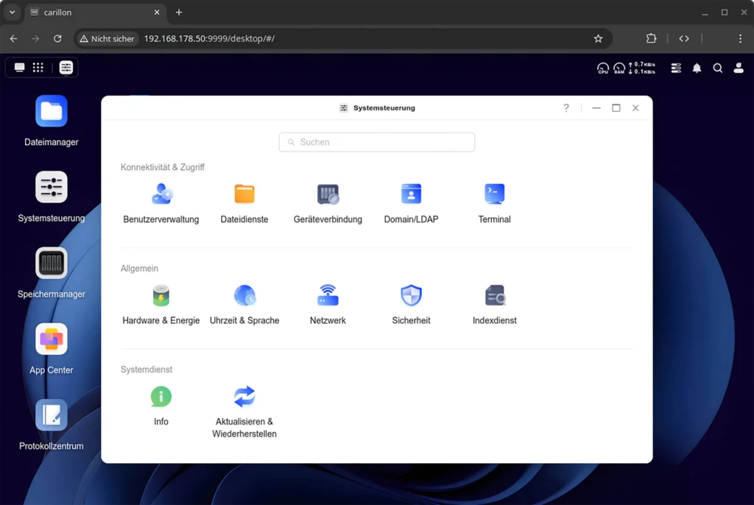Viewport: 754px width, 505px height.
Task: Open the 'Nicht sicher' site information panel
Action: pyautogui.click(x=107, y=38)
